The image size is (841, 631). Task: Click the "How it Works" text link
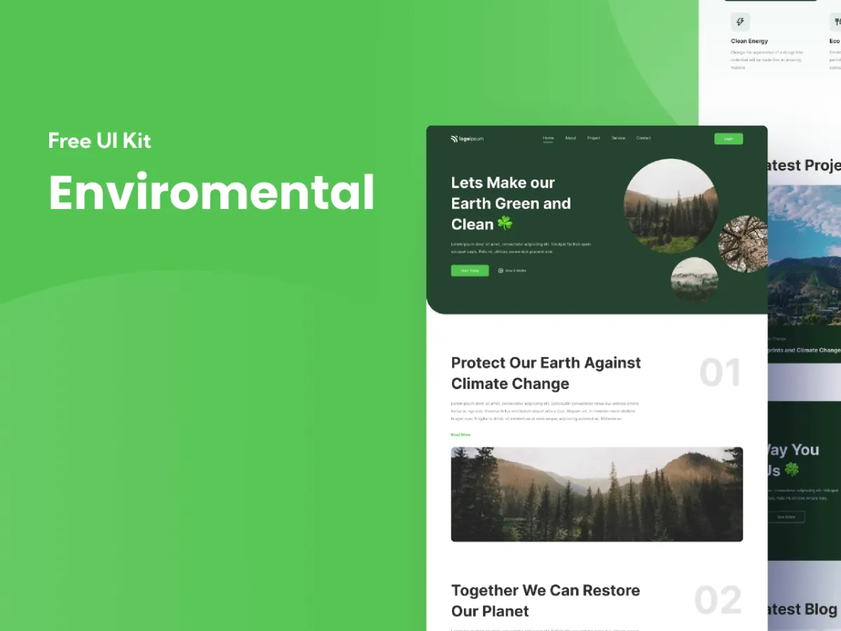point(516,271)
